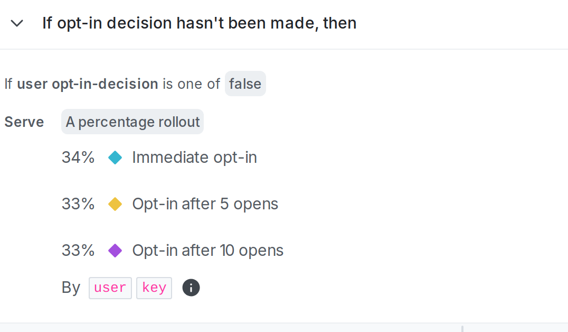Toggle the key rollout bucketing option
This screenshot has width=568, height=332.
click(x=154, y=288)
